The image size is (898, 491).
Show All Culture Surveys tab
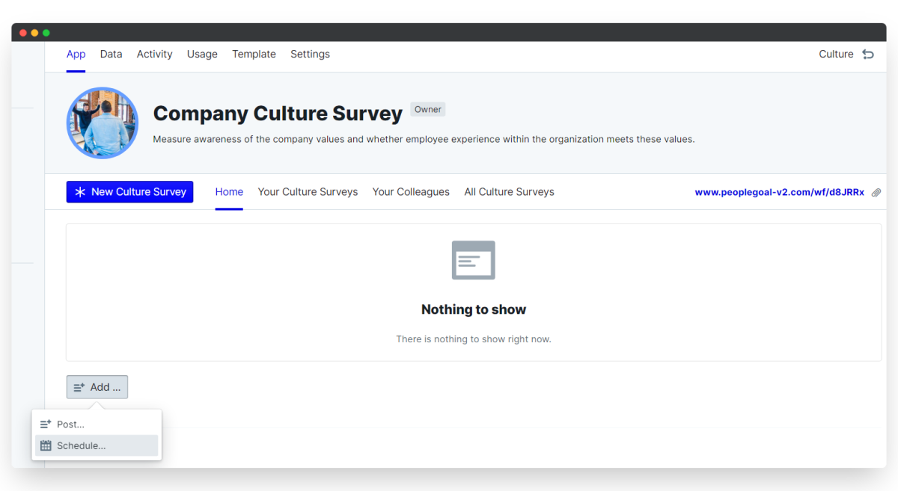[509, 192]
